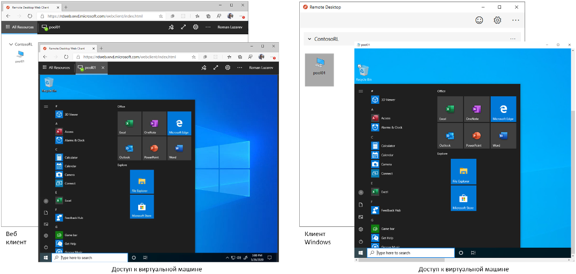Viewport: 576px width, 274px height.
Task: Open notification center in web client taskbar
Action: click(269, 257)
